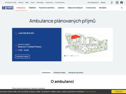Click the O ambulanci section heading
Screen dimensions: 126x94
point(62,81)
